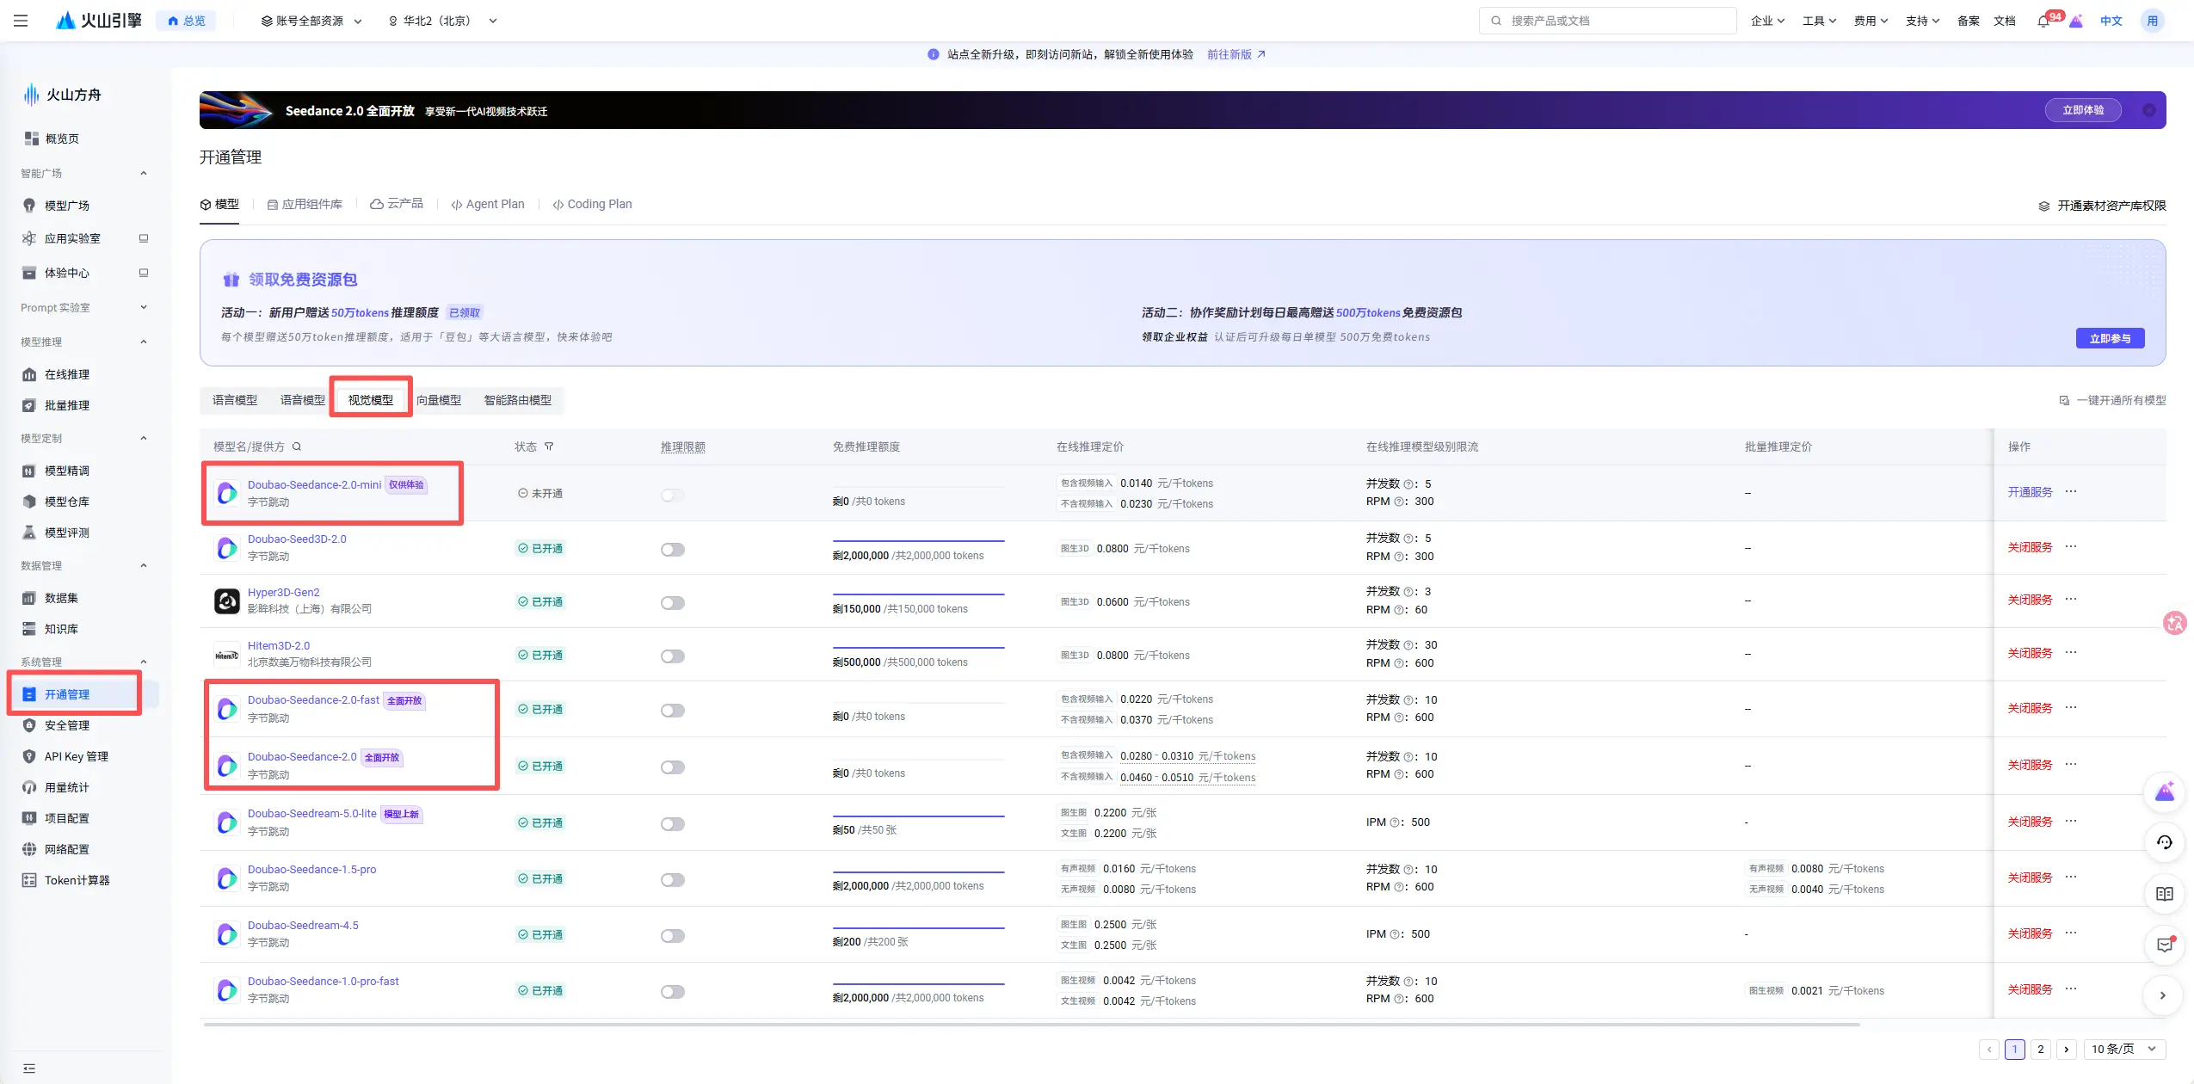Toggle inference limit for Doubao-Seed3D-2.0

(673, 550)
